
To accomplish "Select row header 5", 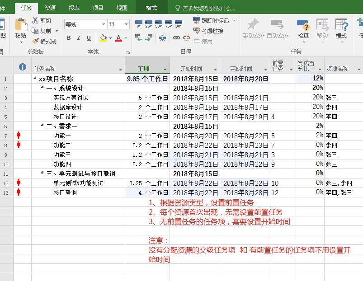I will click(7, 117).
